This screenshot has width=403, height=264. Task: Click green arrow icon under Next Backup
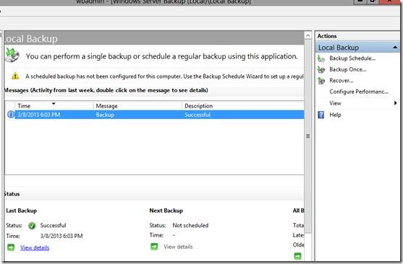coord(154,247)
